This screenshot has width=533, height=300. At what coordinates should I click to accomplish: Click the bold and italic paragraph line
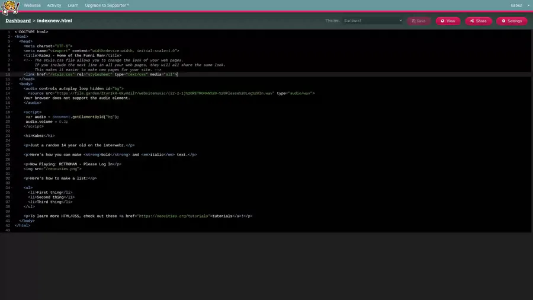pyautogui.click(x=110, y=155)
